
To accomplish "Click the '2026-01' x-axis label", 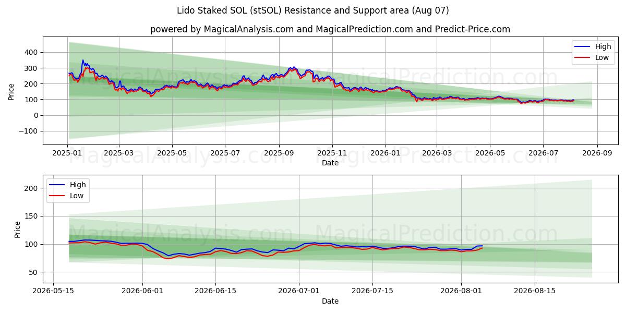I will [385, 153].
